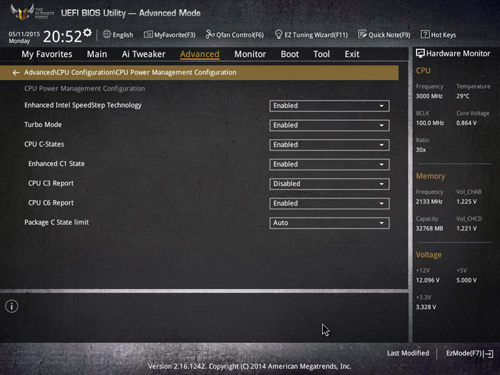Click the CPU temperature value 29°C

[x=462, y=97]
